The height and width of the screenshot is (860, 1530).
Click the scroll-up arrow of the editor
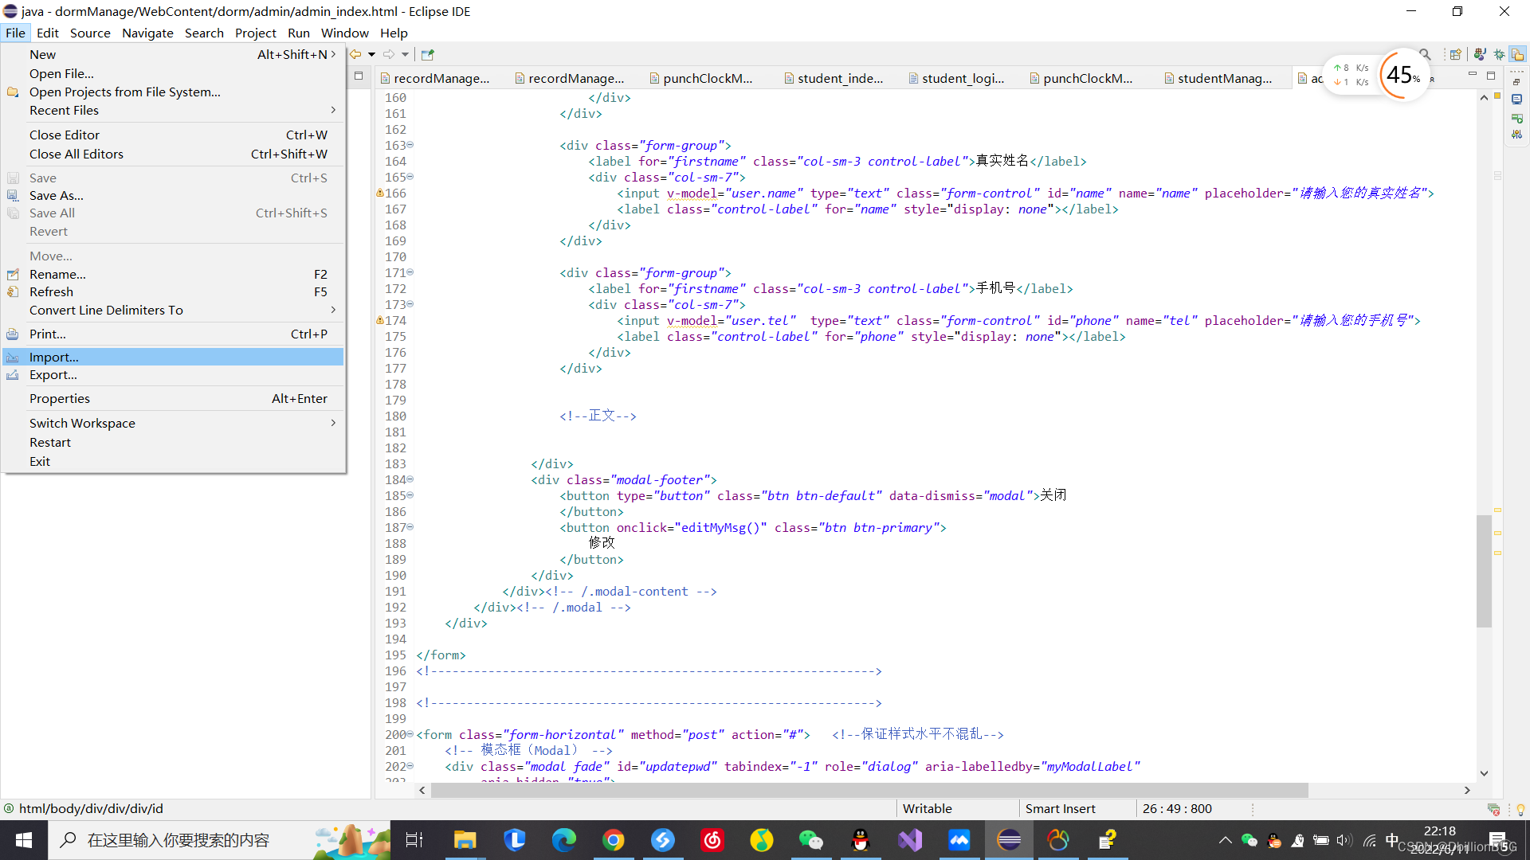tap(1484, 98)
